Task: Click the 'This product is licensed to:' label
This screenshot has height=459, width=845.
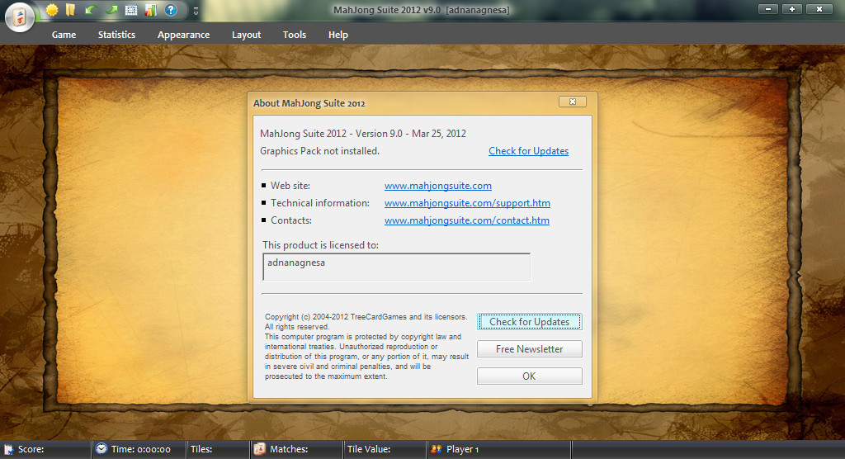Action: tap(321, 245)
